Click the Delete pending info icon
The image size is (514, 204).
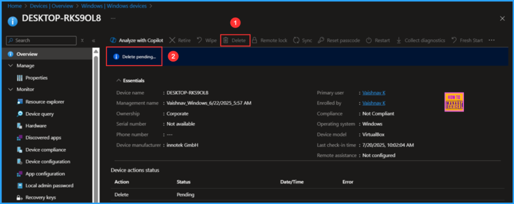point(116,57)
